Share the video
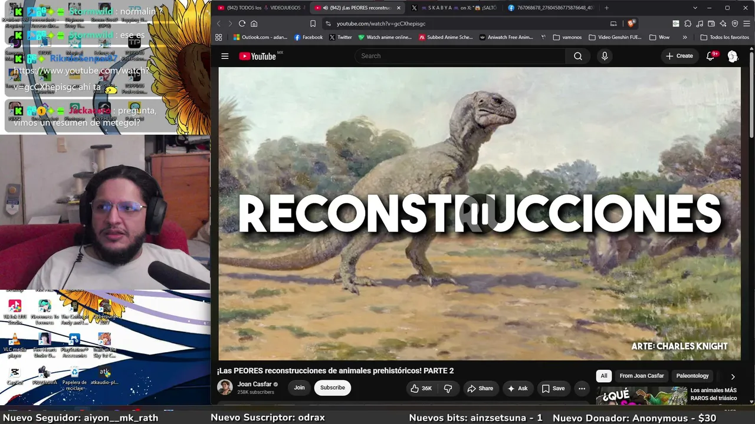The image size is (755, 424). pyautogui.click(x=480, y=388)
